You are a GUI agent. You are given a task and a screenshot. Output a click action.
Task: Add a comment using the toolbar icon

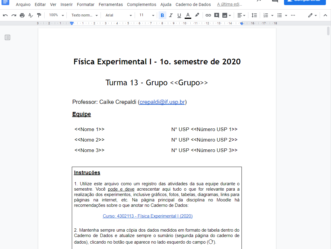pos(217,15)
